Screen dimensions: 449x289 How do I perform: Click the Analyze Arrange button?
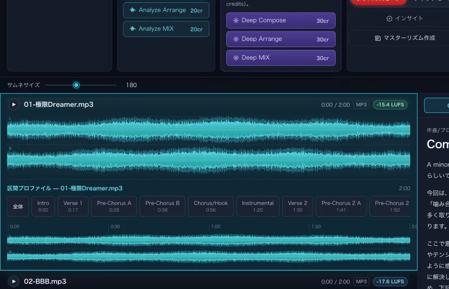(x=166, y=10)
